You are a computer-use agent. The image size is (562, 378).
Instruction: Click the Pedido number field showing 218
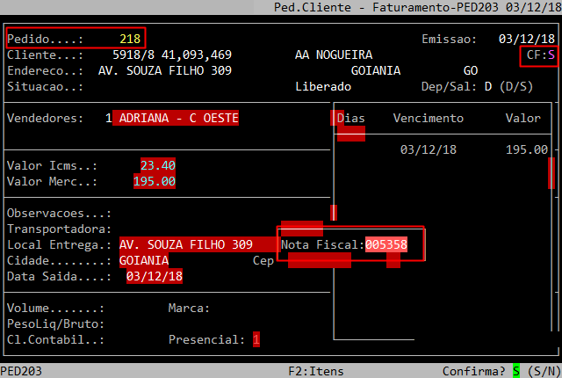coord(130,39)
